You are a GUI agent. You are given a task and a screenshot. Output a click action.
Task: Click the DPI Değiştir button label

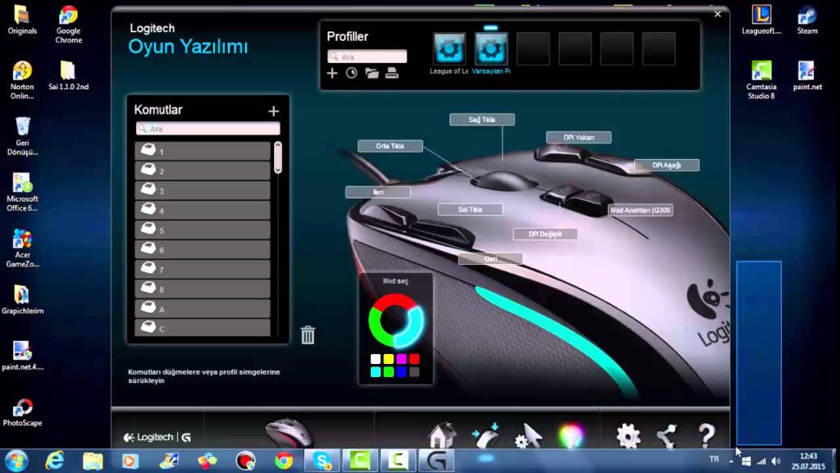546,234
